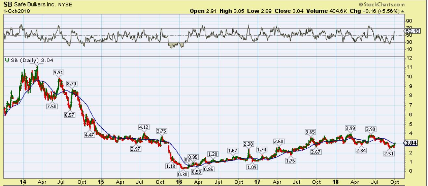Click the 2.97 price low label
428x186 pixels.
pos(135,149)
